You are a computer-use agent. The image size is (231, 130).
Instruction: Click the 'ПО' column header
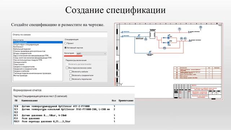[16, 100]
